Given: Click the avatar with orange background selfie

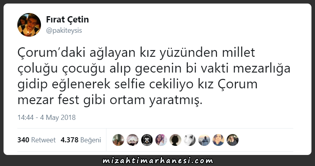Looking at the screenshot, I should click(218, 140).
